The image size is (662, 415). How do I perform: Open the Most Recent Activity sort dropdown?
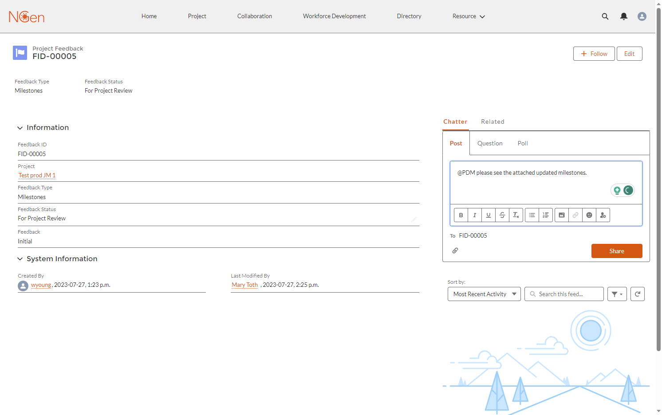[x=484, y=294]
